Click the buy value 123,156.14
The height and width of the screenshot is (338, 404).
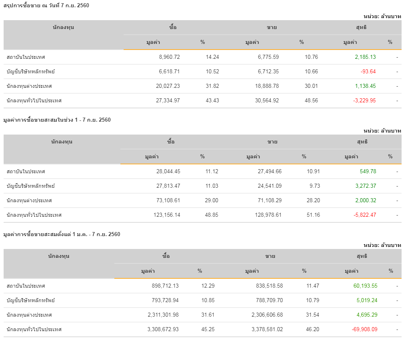(166, 215)
